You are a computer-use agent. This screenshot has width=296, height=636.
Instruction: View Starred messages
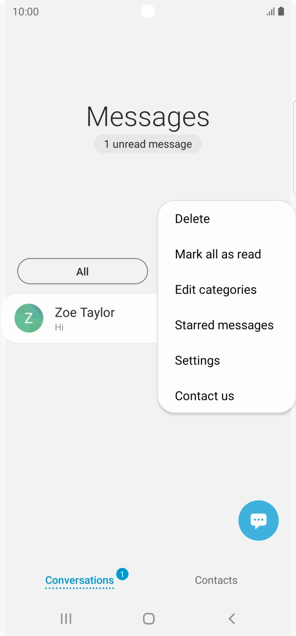pos(224,325)
